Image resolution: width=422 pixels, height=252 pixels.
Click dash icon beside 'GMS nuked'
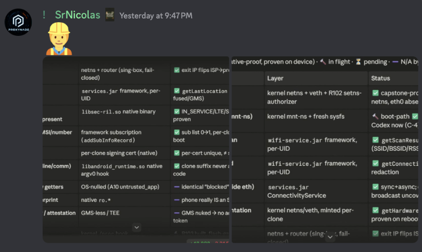point(177,213)
